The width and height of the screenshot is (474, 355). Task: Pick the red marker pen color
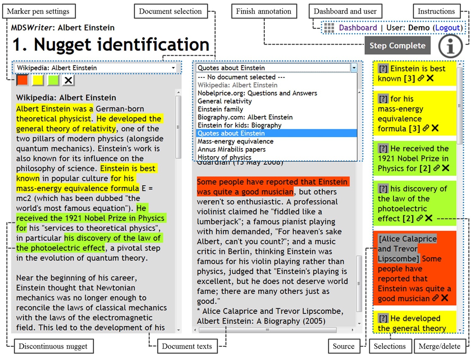click(x=22, y=80)
